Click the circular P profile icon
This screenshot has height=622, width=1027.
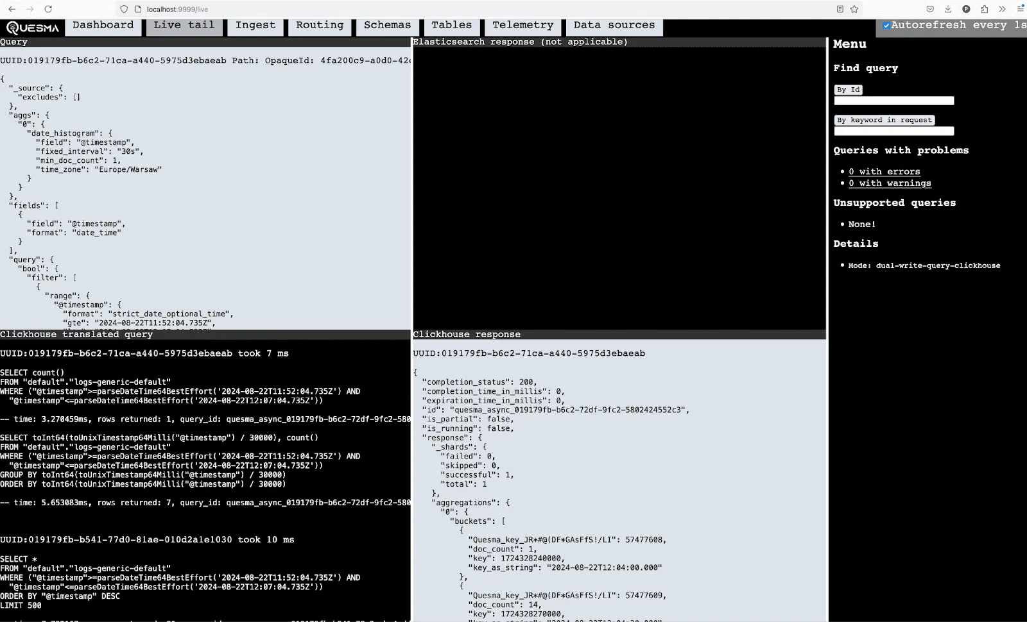(x=966, y=9)
